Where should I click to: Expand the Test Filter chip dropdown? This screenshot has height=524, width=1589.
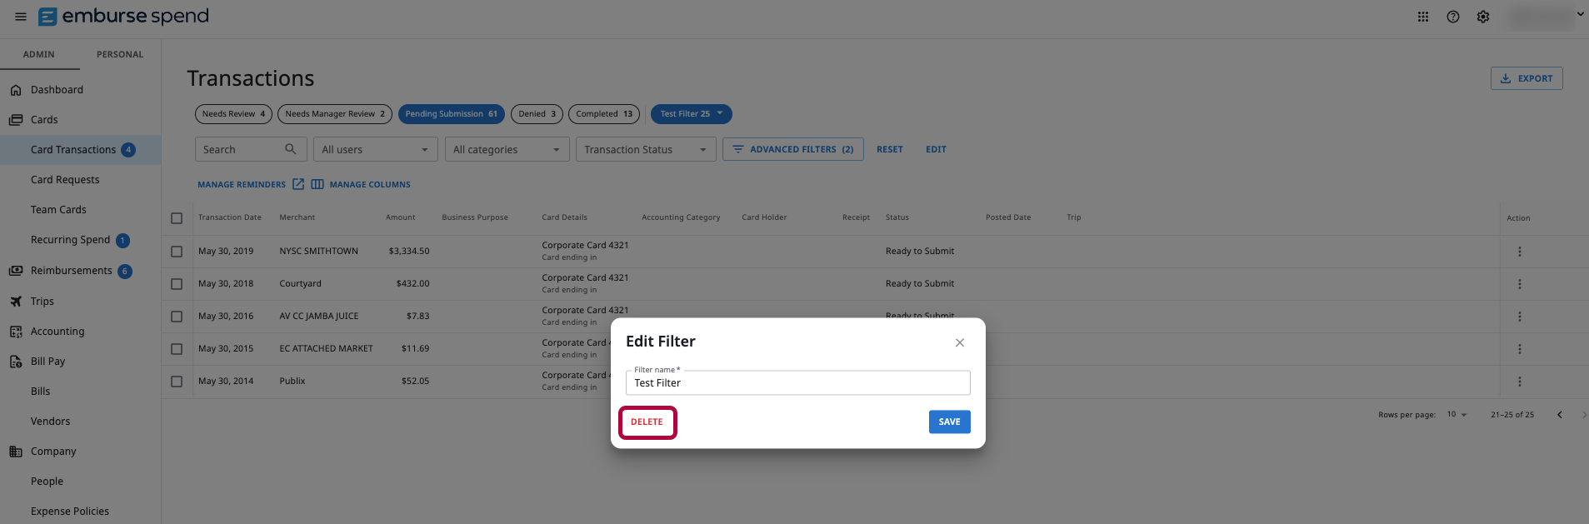(x=719, y=113)
